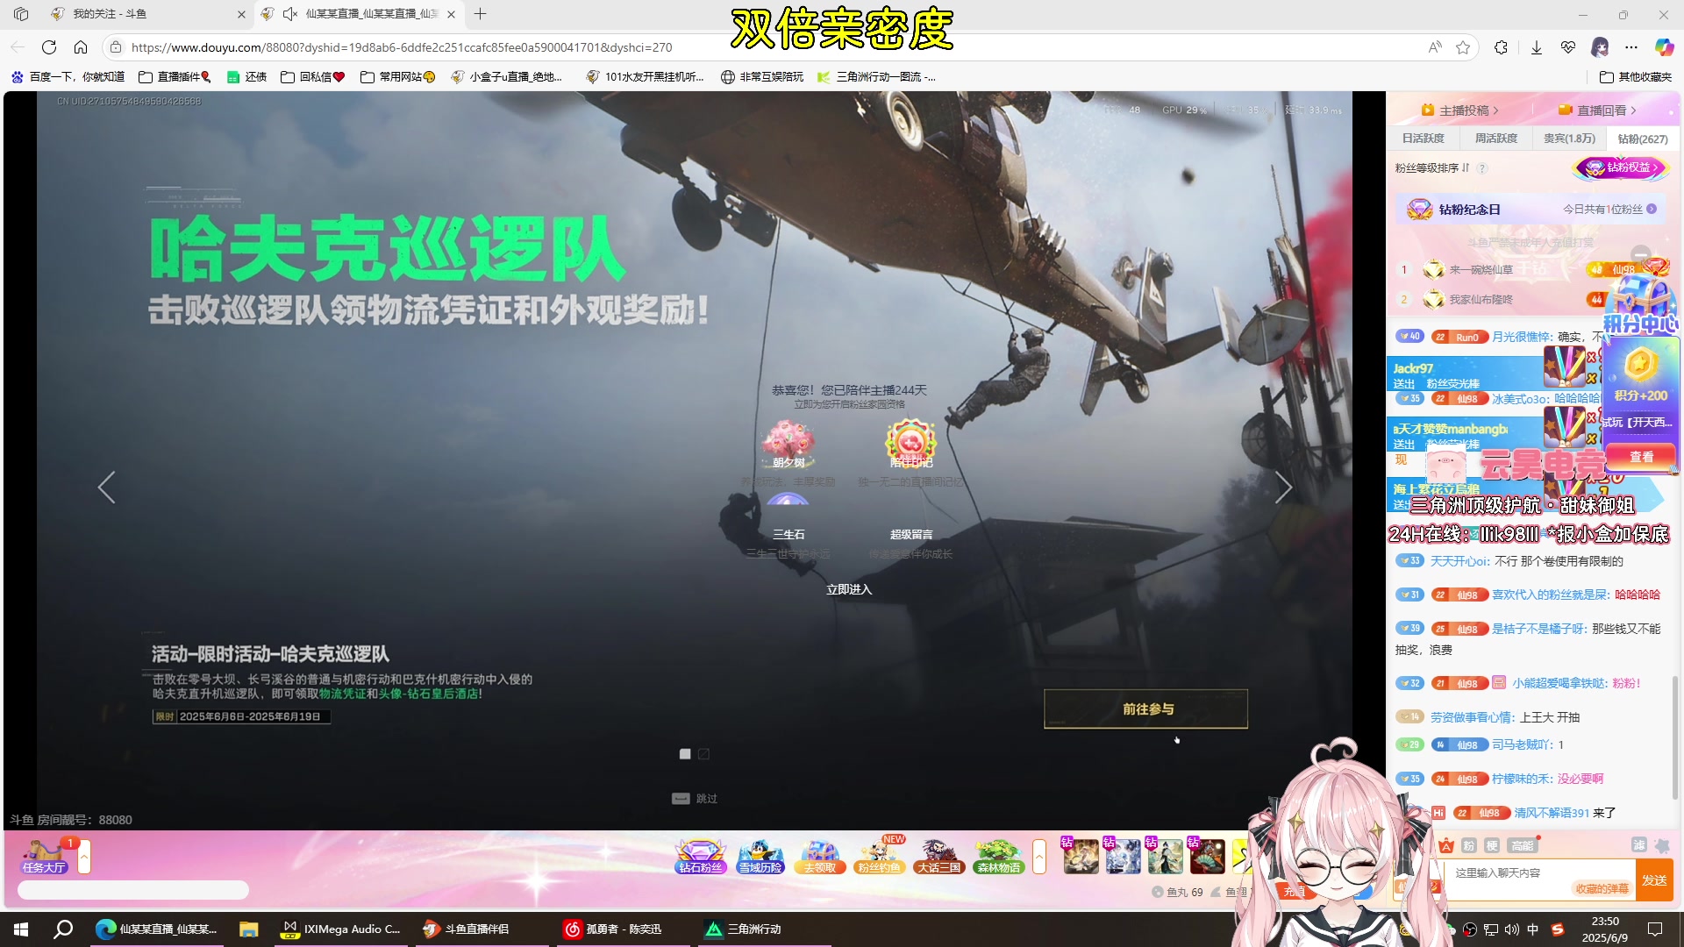Mute the tab audio speaker icon

pos(289,14)
